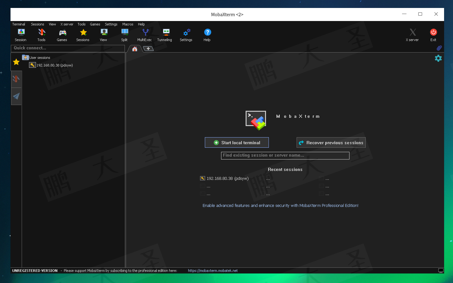Select the Macros paper-plane sidebar tab
Screen dimensions: 453x283
[x=16, y=96]
